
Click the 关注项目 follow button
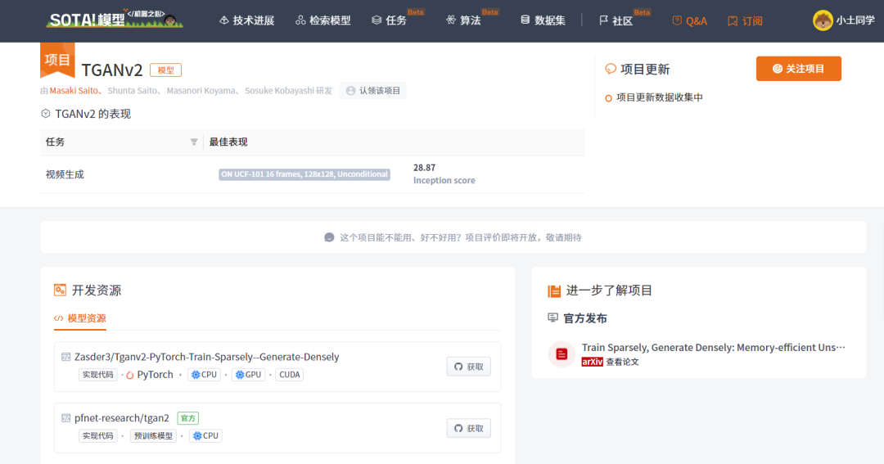[798, 69]
